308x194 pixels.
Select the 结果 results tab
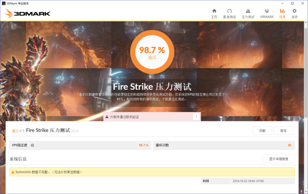pyautogui.click(x=282, y=14)
